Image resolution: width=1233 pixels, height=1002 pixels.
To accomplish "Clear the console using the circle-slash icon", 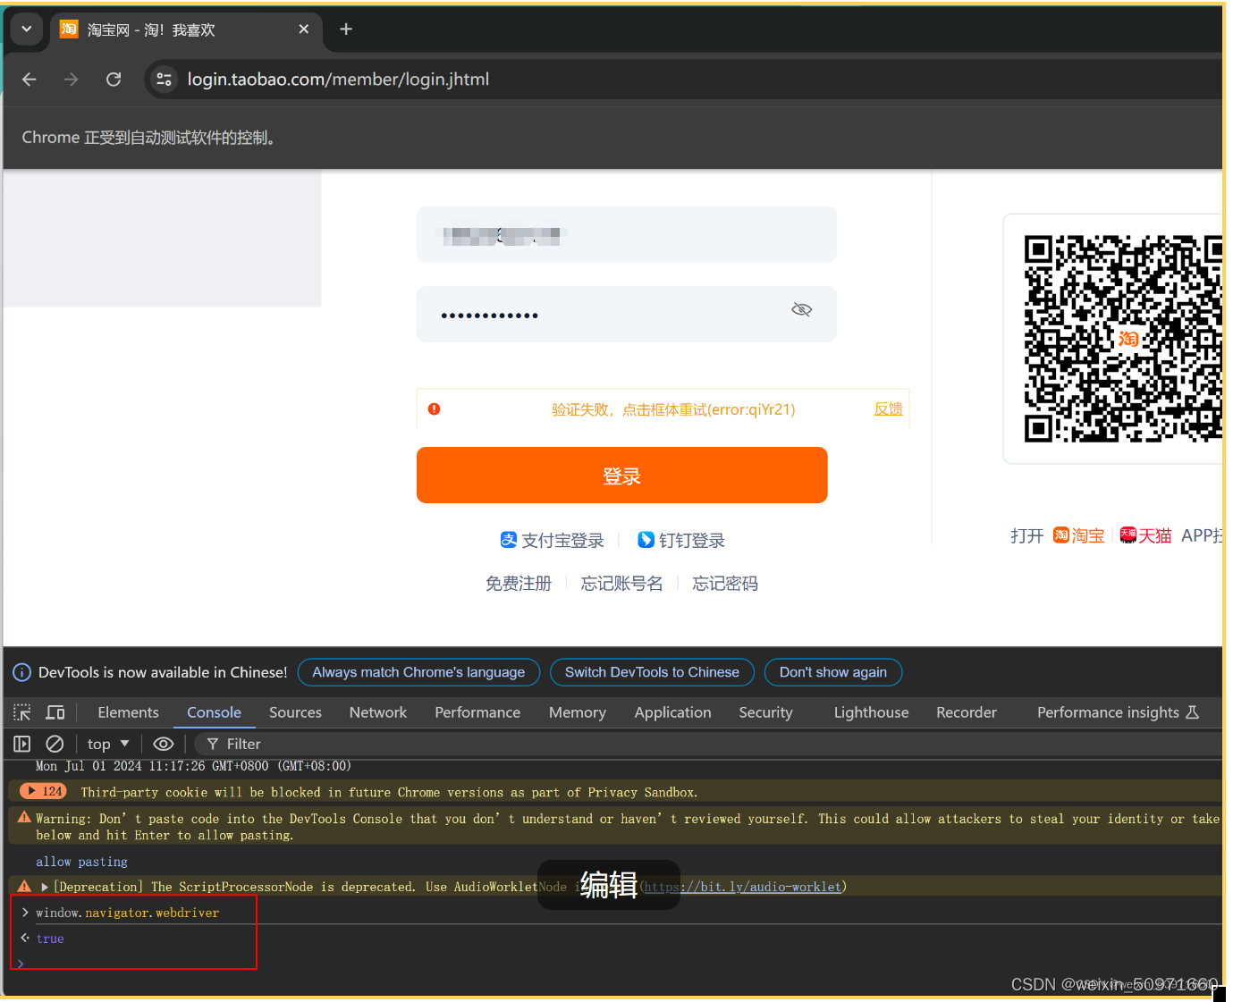I will click(55, 743).
